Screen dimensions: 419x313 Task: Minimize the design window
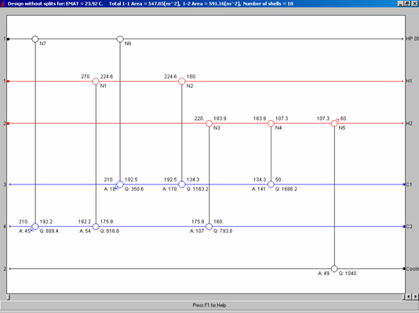point(400,3)
